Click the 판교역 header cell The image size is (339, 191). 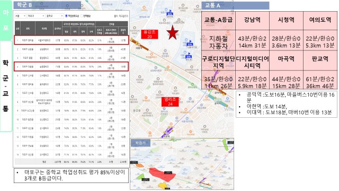pos(320,61)
